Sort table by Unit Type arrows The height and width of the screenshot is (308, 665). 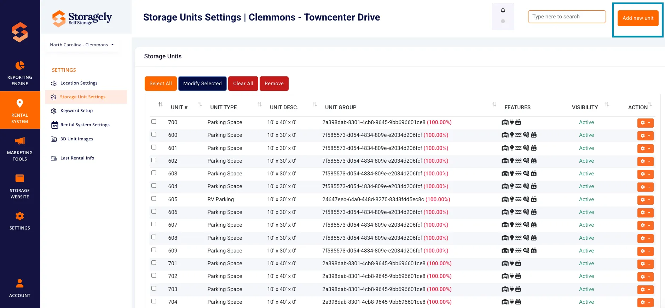click(x=260, y=104)
